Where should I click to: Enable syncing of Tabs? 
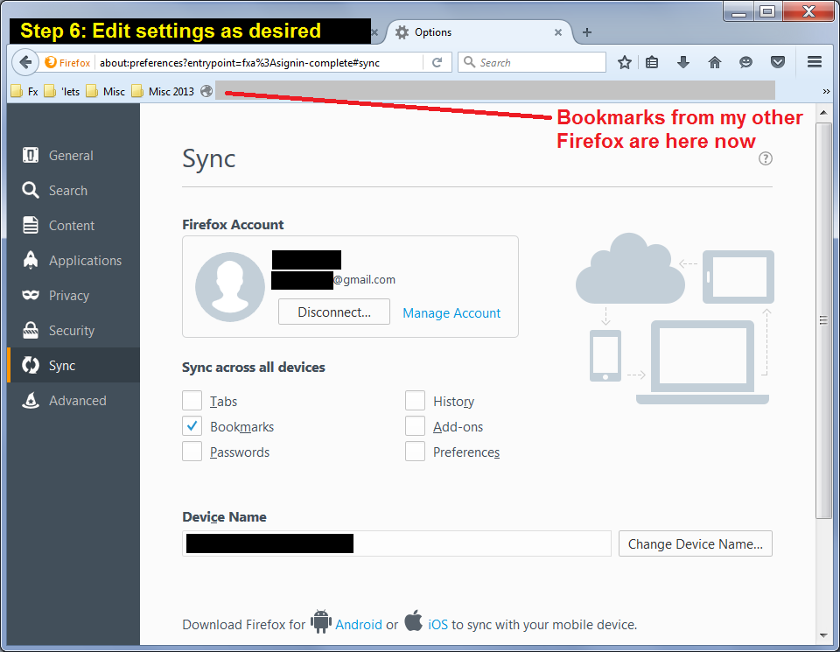[x=192, y=401]
